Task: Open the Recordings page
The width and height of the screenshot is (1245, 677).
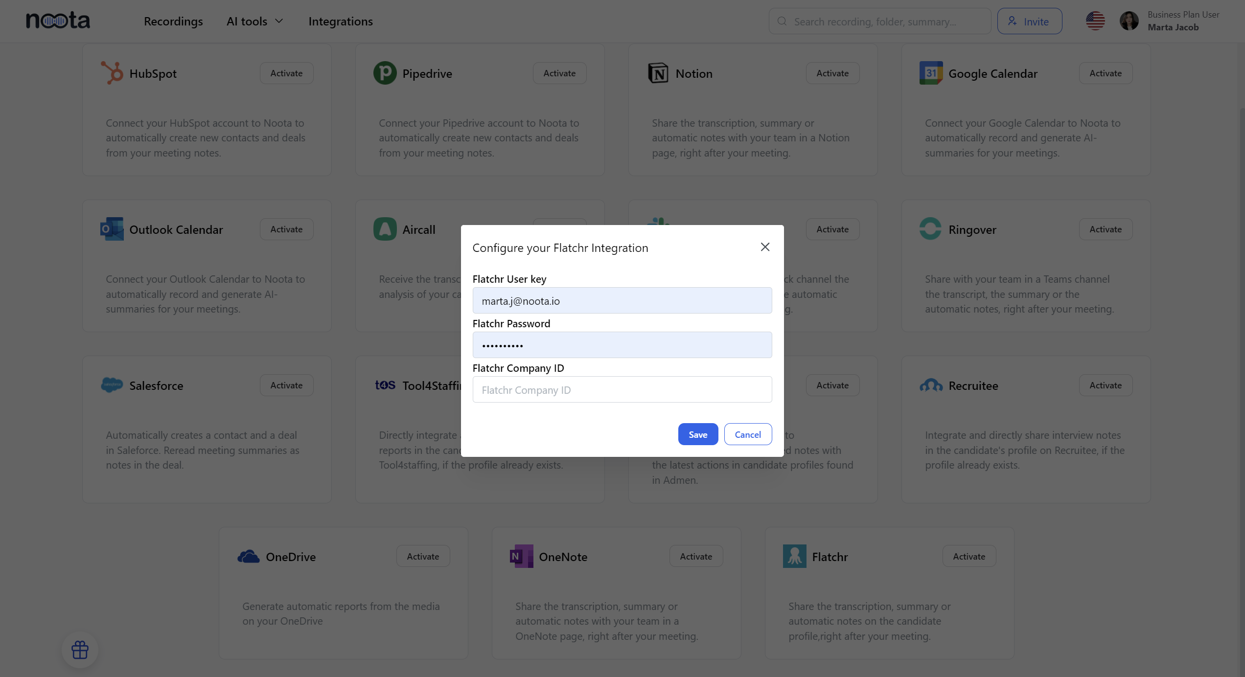Action: [x=173, y=22]
